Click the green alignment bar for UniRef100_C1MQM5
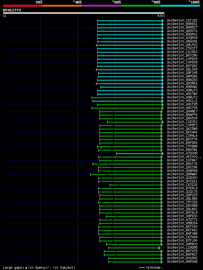The width and height of the screenshot is (203, 270). (x=134, y=248)
